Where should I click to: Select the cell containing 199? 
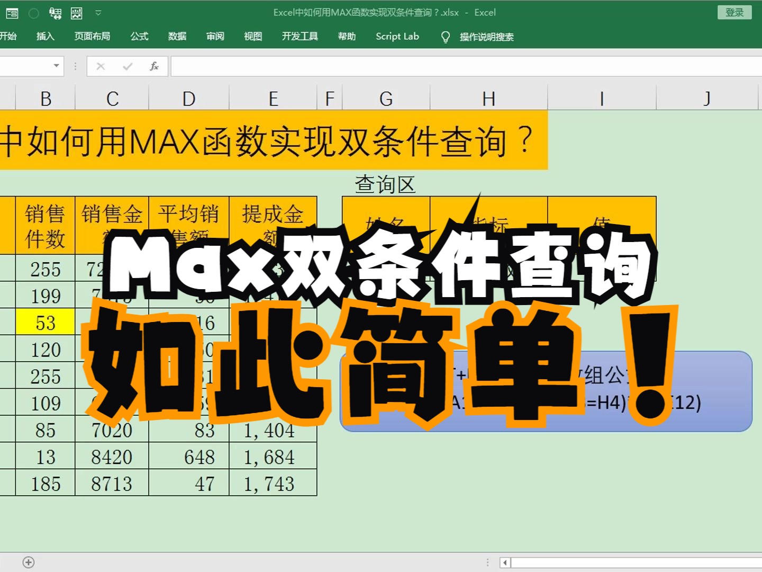click(x=46, y=296)
